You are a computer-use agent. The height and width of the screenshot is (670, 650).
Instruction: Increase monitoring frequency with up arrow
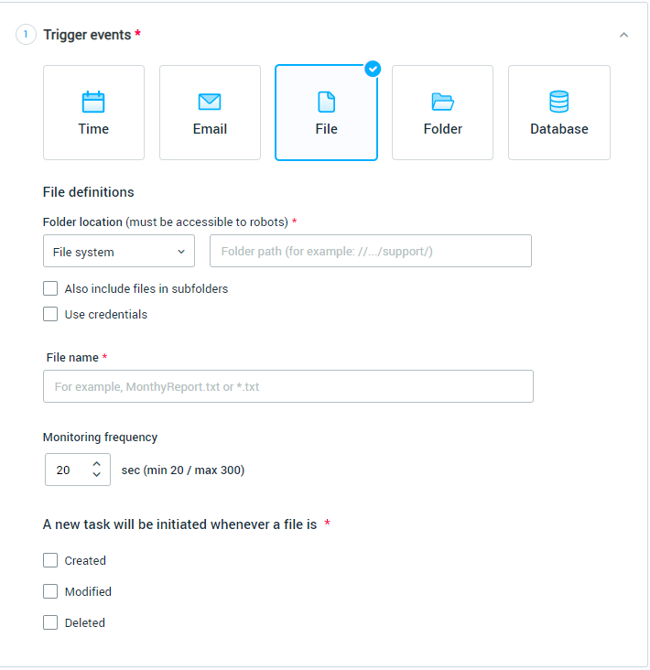(x=96, y=464)
